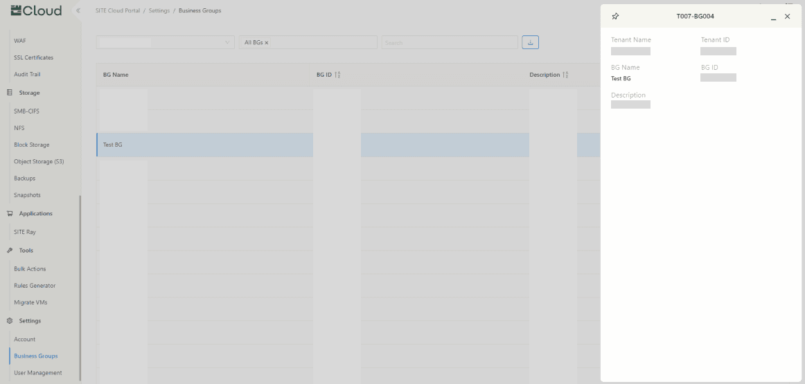Collapse the left sidebar with double chevron
The height and width of the screenshot is (384, 805).
78,10
